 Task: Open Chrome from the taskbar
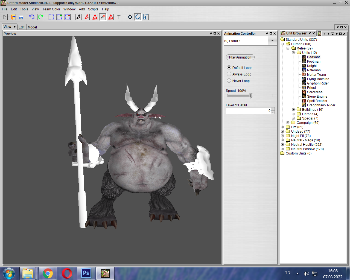48,273
